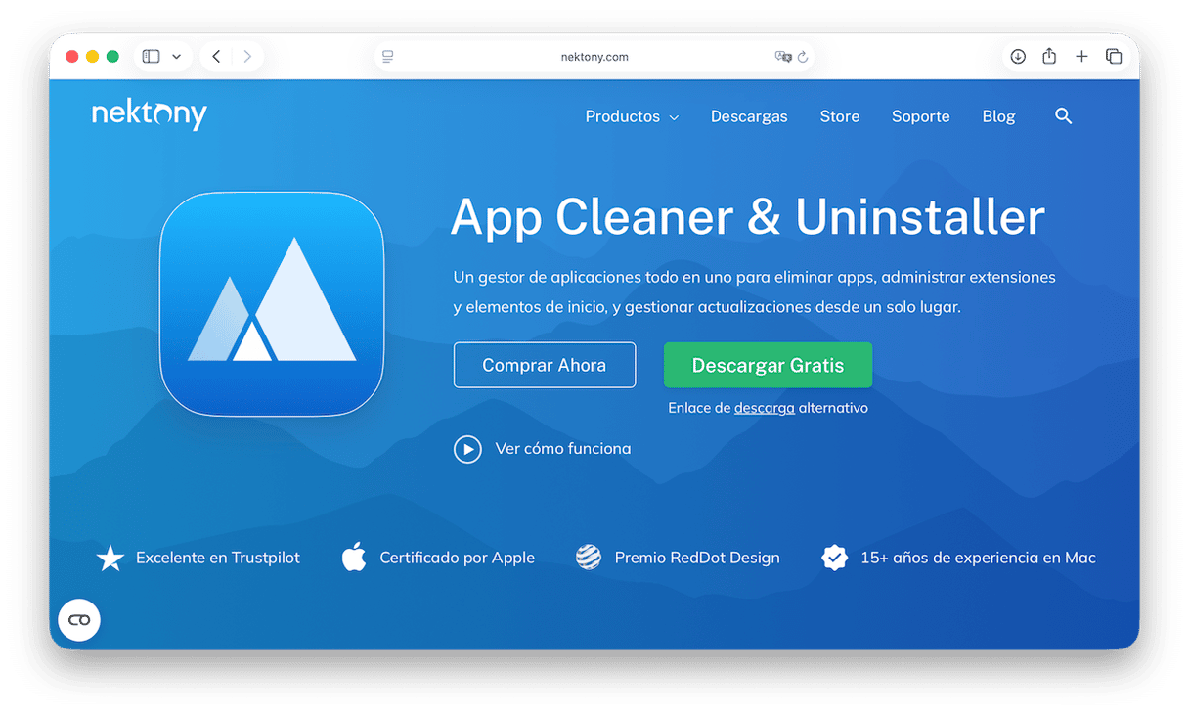
Task: Open a new tab with plus icon
Action: (x=1081, y=57)
